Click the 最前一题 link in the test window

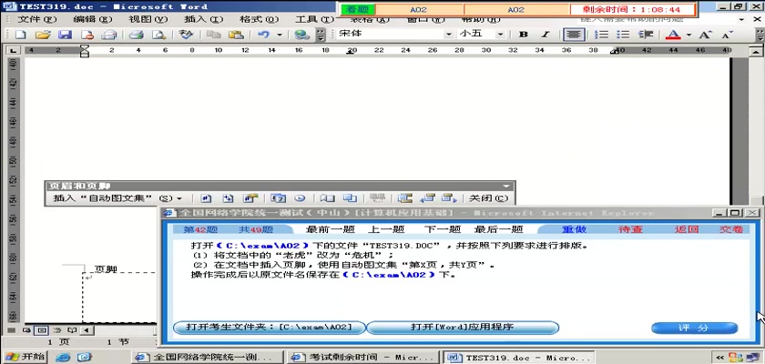click(x=331, y=229)
